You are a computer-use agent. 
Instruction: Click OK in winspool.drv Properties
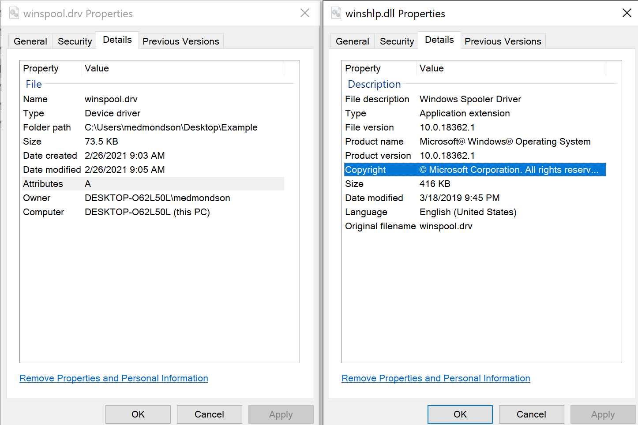coord(138,414)
